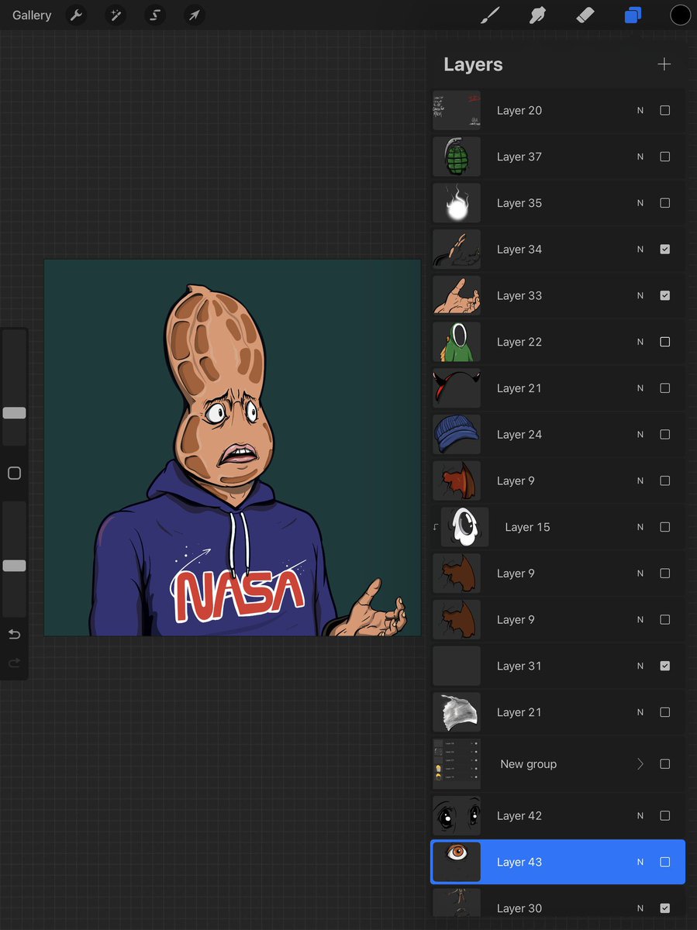This screenshot has height=930, width=697.
Task: Open blend mode N for Layer 33
Action: coord(640,296)
